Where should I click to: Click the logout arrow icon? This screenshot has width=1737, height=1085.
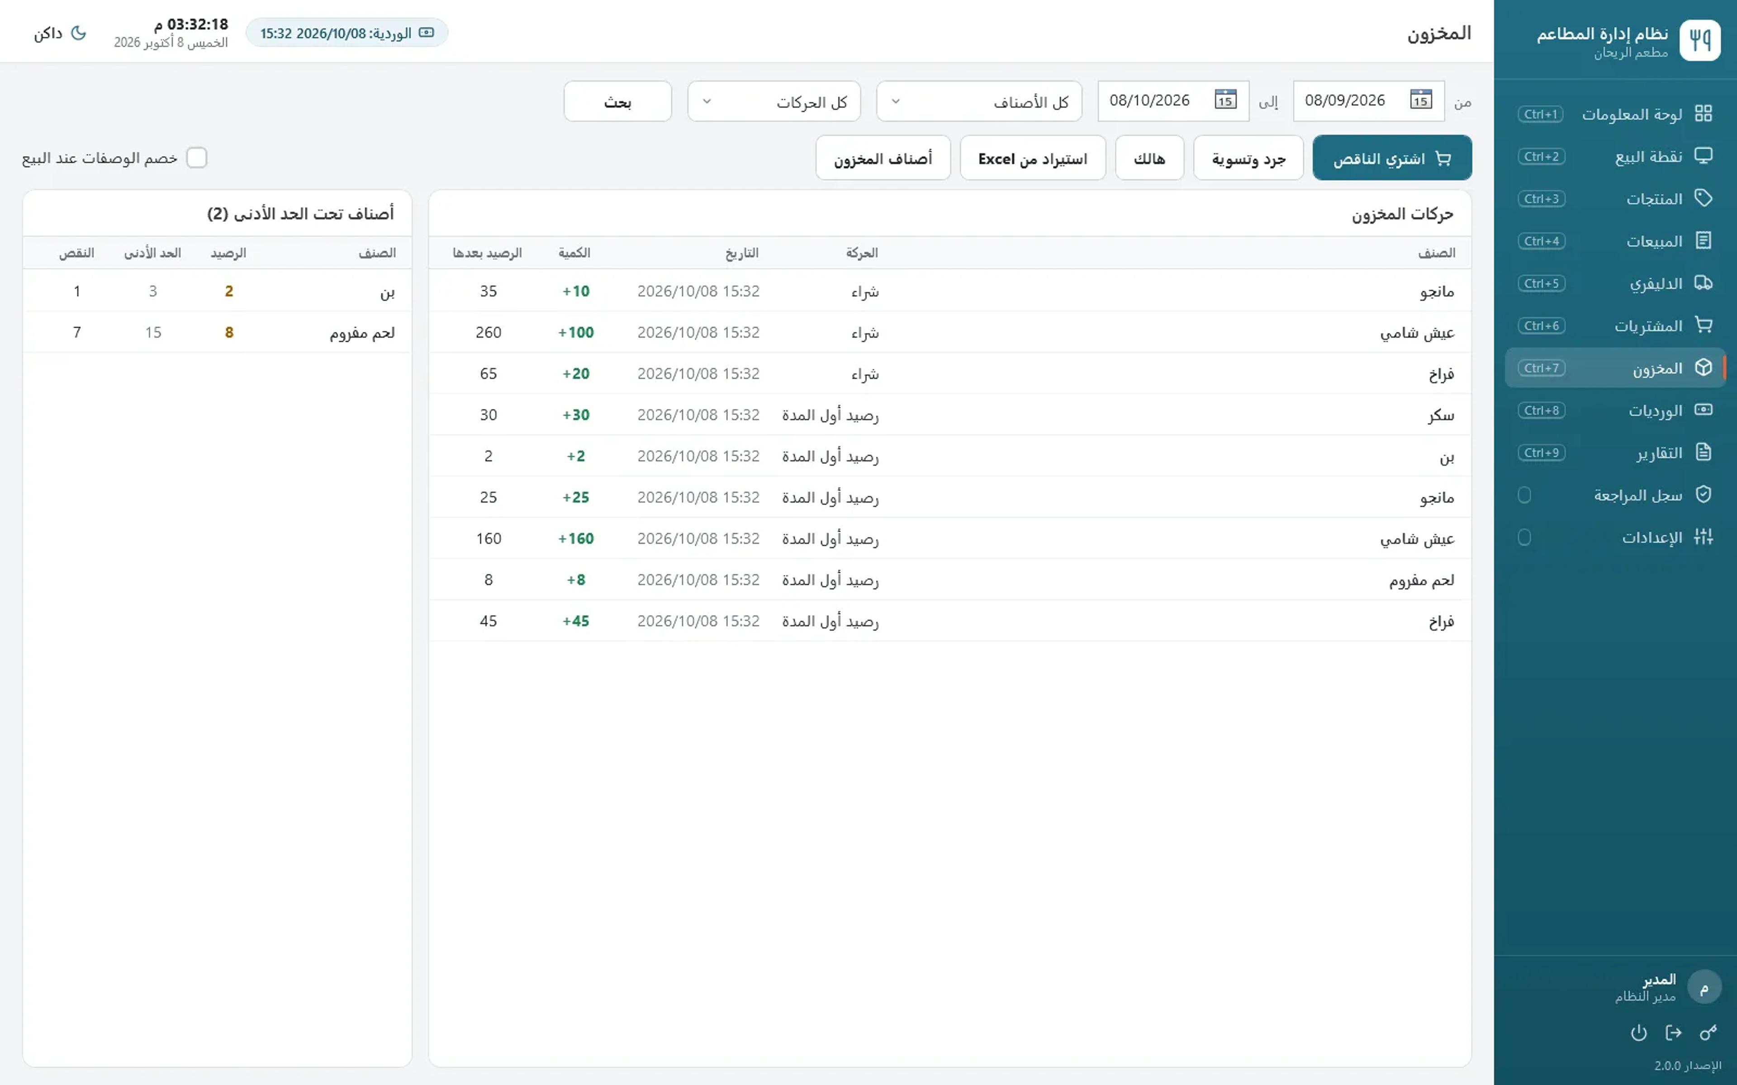tap(1673, 1033)
